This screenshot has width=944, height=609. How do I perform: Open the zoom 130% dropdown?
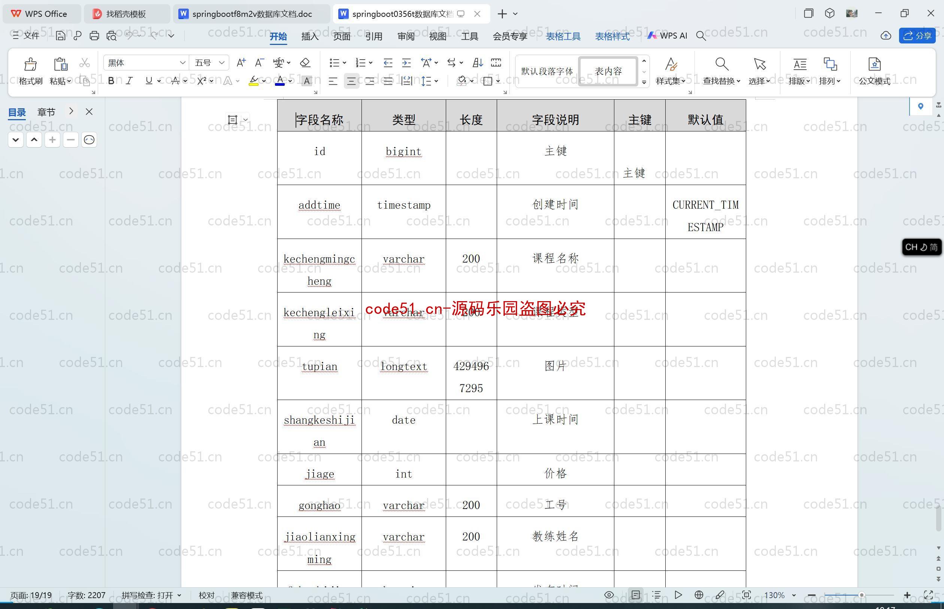pos(794,595)
